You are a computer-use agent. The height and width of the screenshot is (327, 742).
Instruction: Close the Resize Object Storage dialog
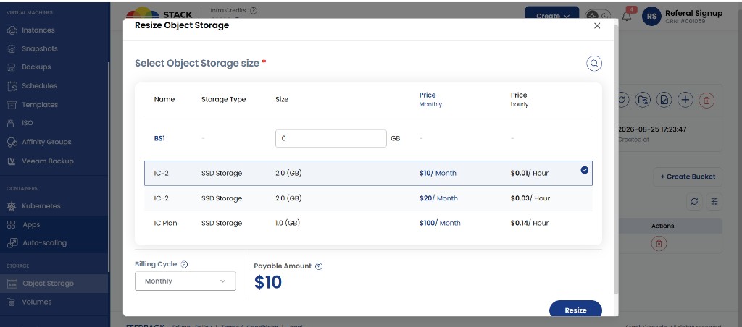(x=597, y=26)
